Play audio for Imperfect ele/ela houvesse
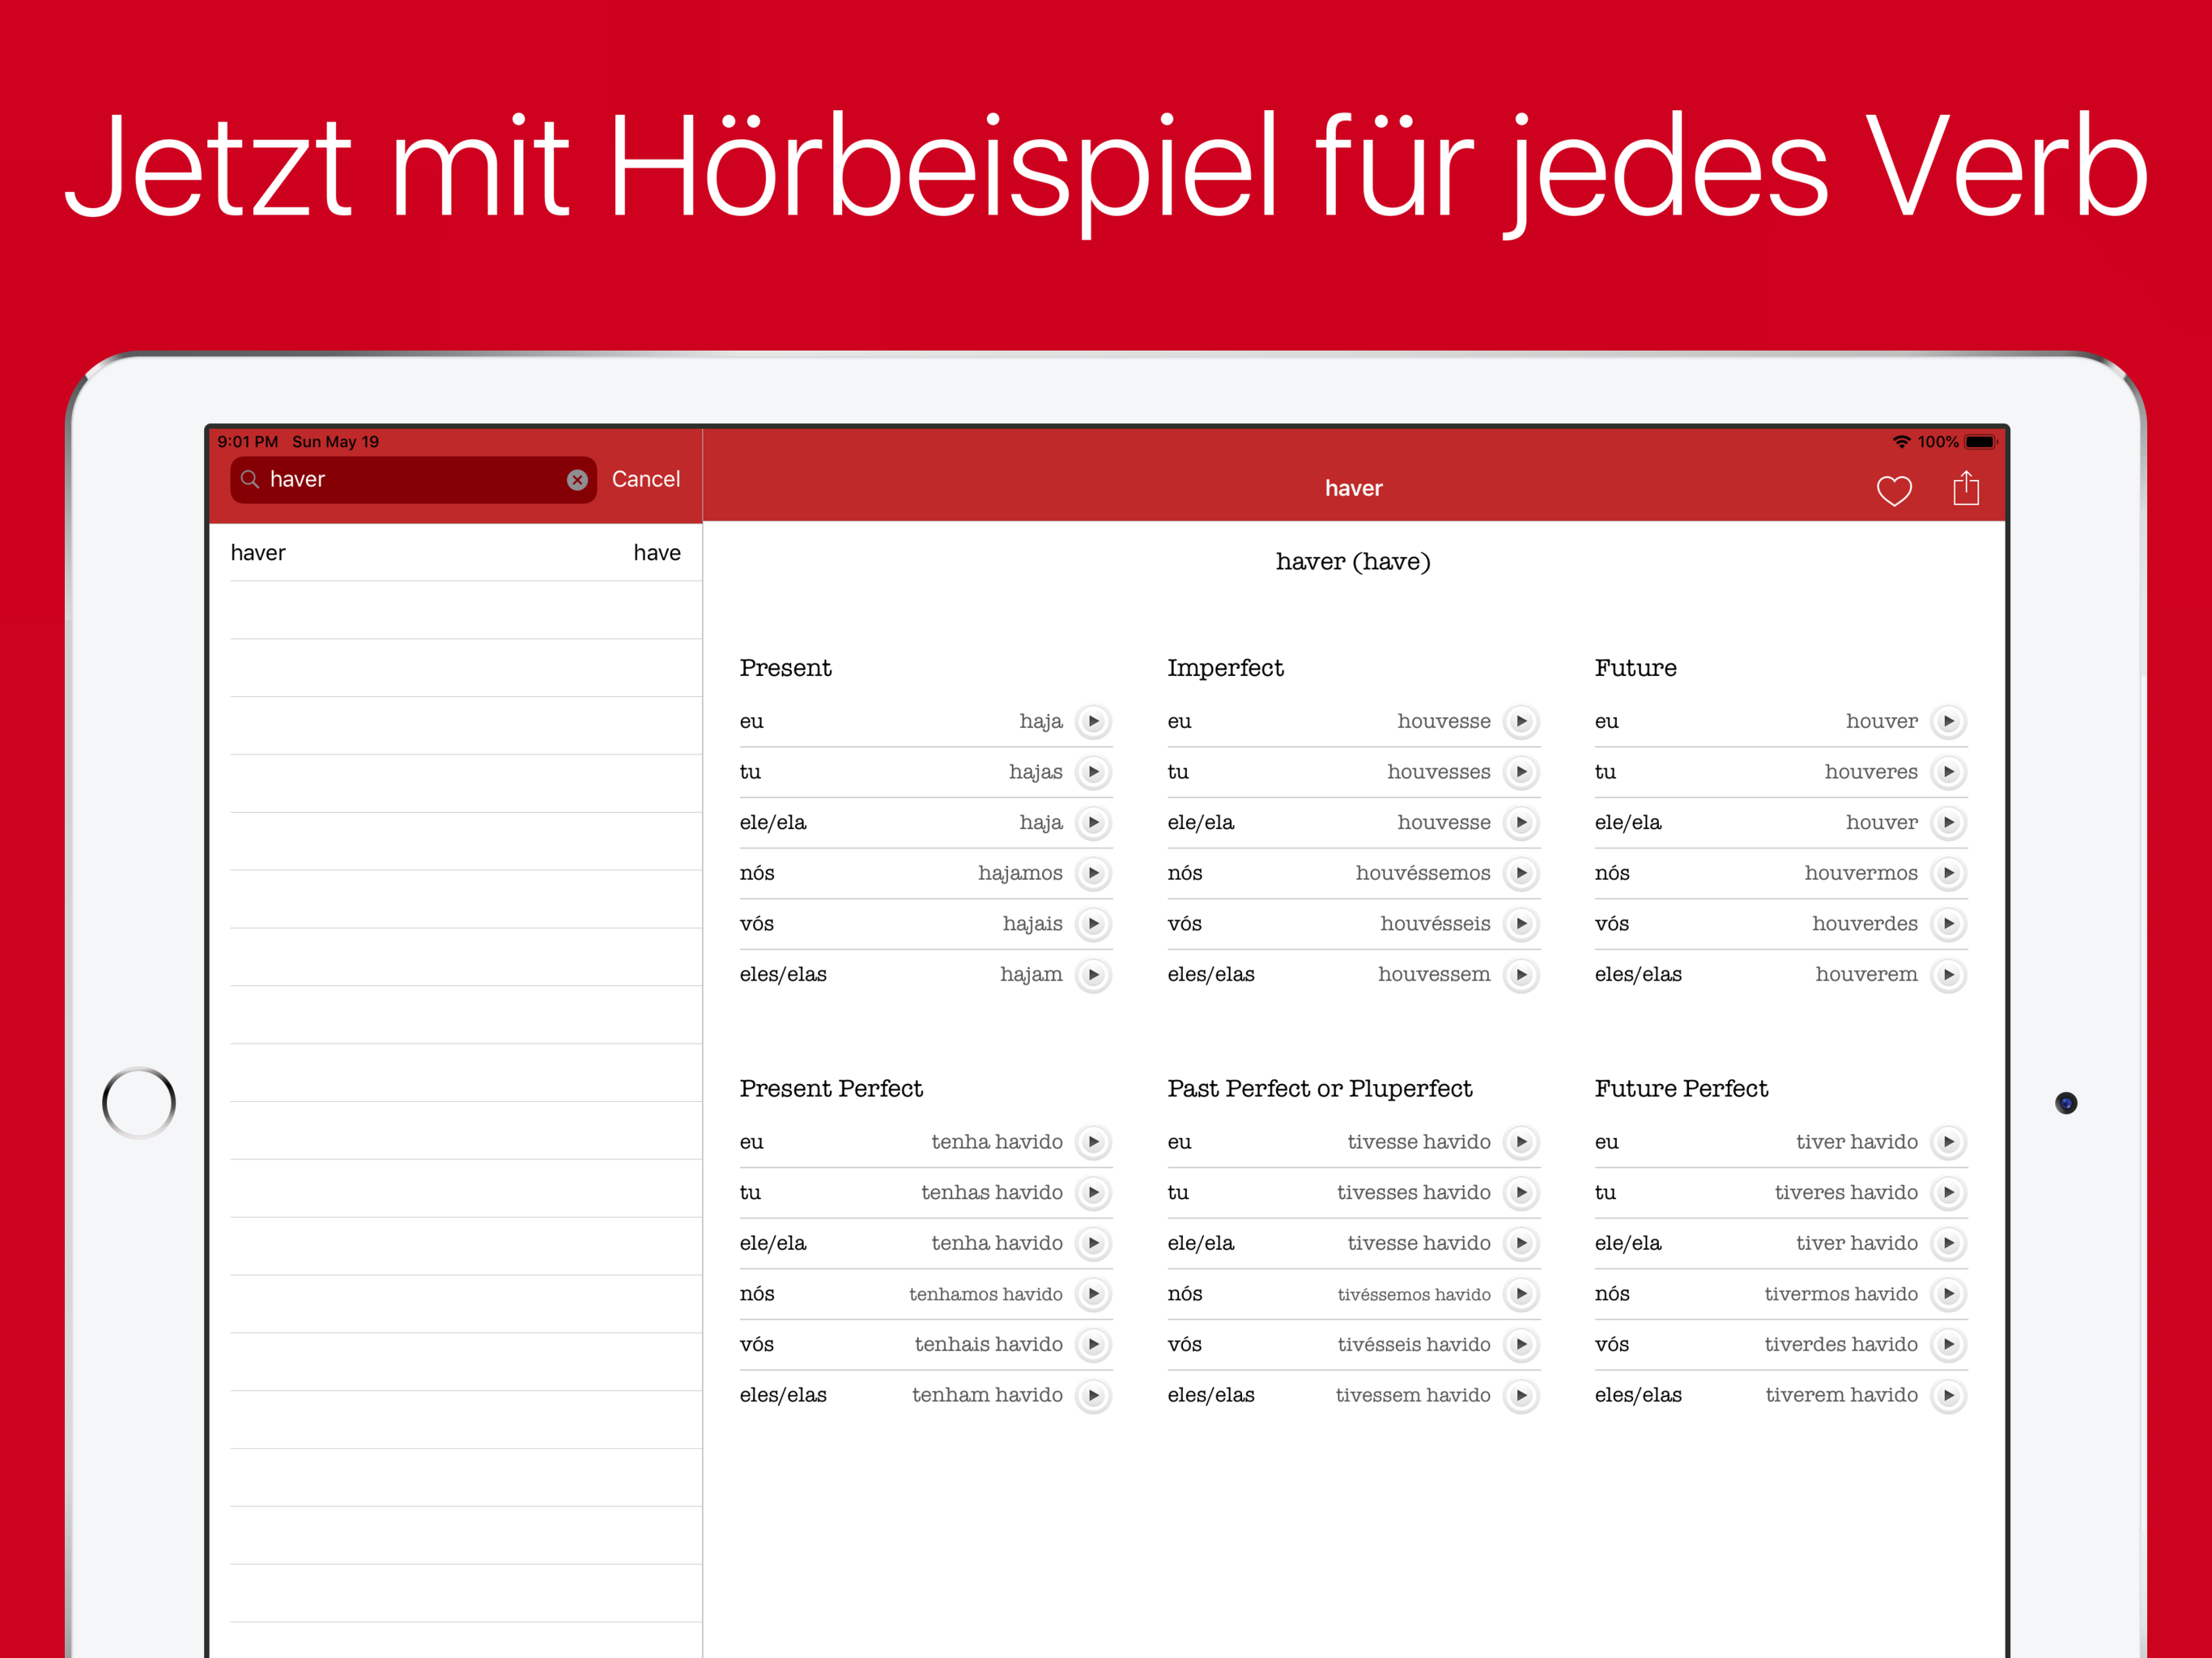Image resolution: width=2212 pixels, height=1658 pixels. (x=1521, y=823)
